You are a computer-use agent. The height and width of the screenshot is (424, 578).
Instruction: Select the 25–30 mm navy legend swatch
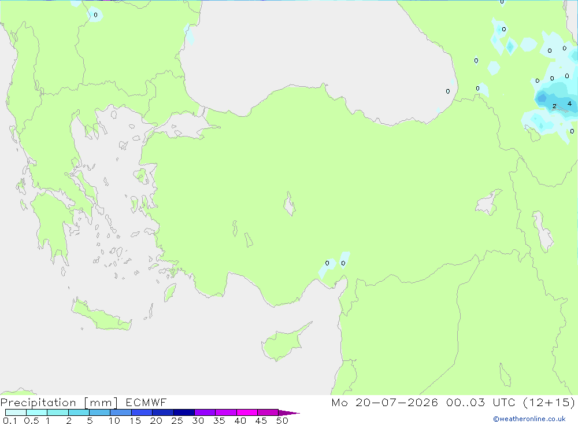point(184,412)
